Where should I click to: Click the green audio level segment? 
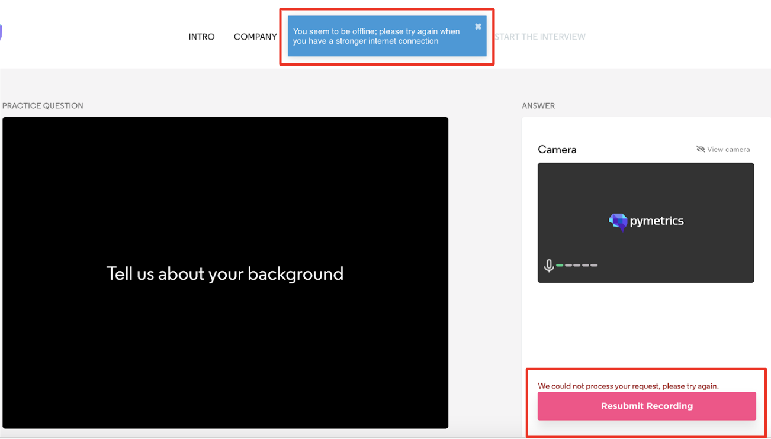[x=559, y=265]
